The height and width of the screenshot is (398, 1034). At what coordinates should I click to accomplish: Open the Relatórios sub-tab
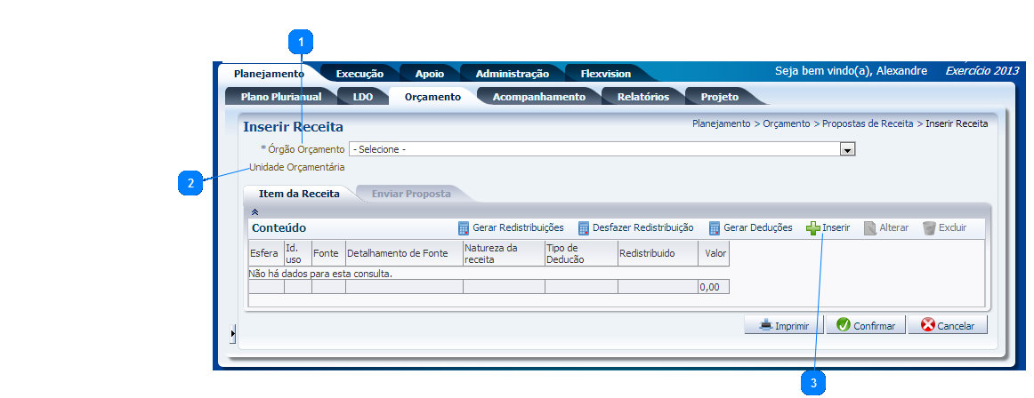pyautogui.click(x=642, y=97)
